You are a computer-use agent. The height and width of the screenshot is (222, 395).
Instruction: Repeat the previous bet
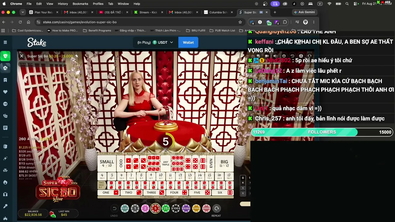[217, 208]
